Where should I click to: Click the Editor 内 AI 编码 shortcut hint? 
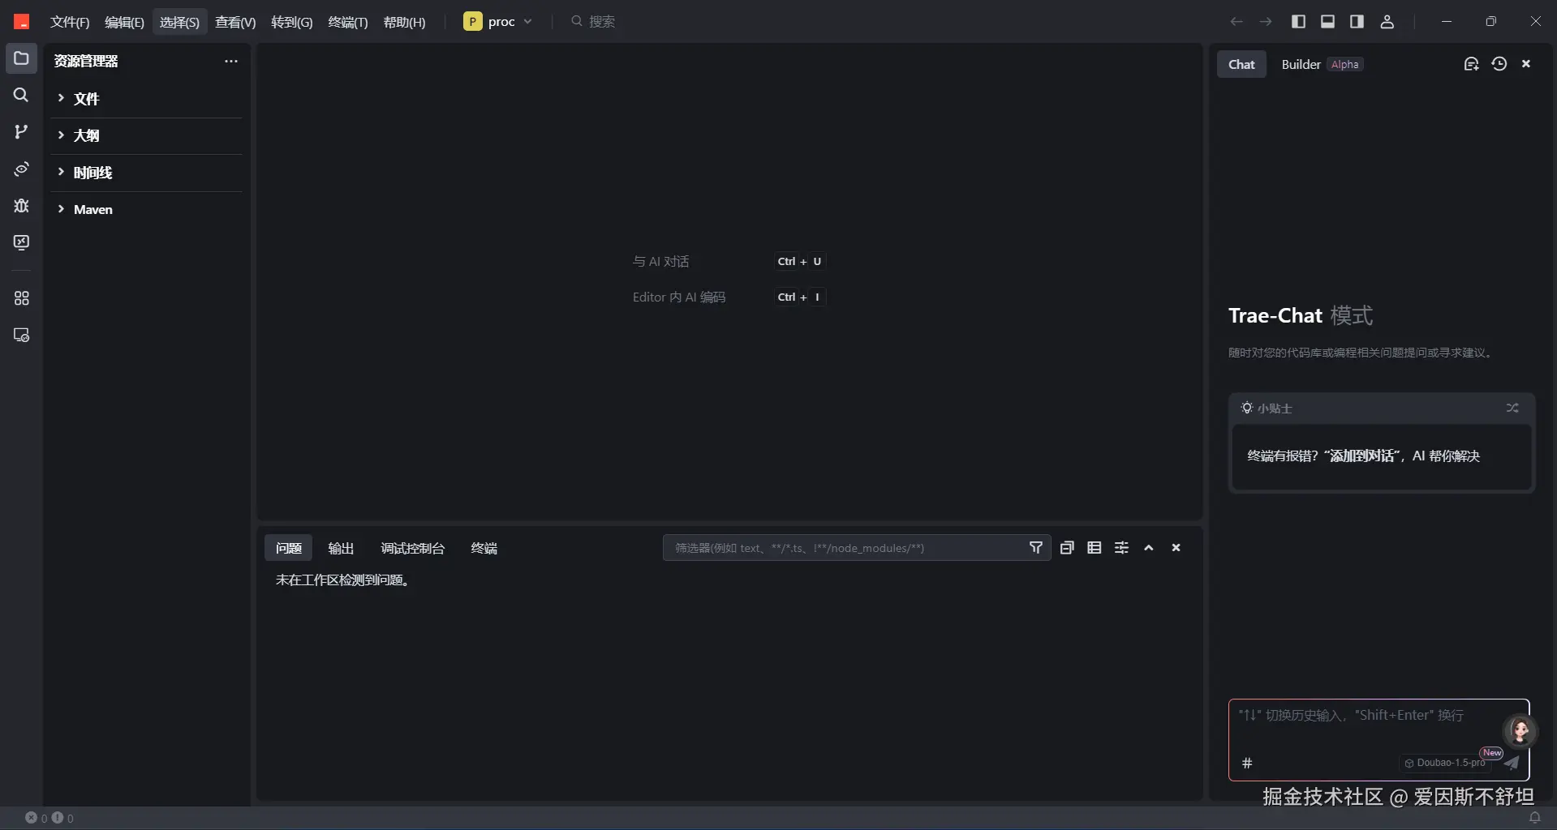[729, 297]
